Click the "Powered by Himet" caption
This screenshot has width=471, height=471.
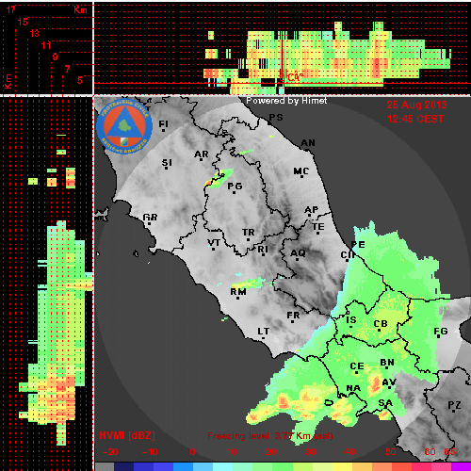pos(286,101)
